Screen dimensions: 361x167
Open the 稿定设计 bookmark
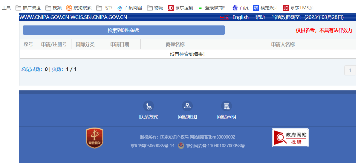point(266,8)
